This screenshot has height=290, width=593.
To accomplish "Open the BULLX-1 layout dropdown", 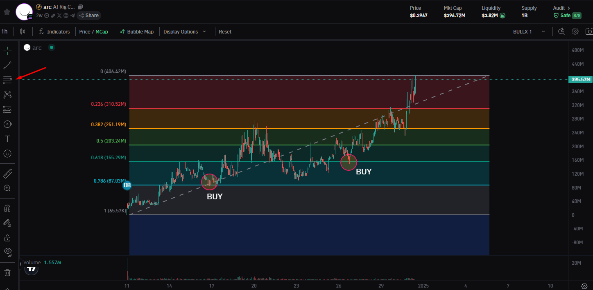I will click(x=529, y=31).
